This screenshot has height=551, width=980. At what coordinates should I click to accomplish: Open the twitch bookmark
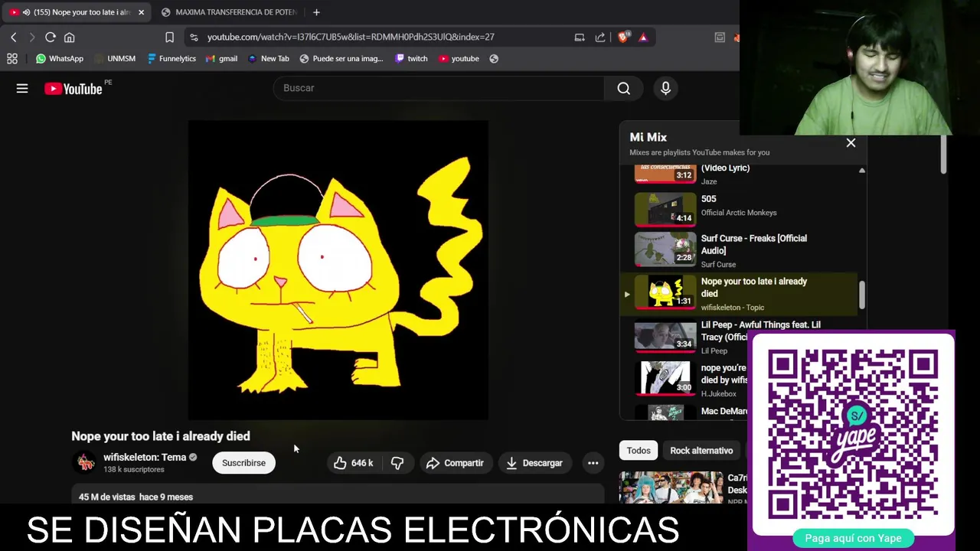[x=411, y=58]
